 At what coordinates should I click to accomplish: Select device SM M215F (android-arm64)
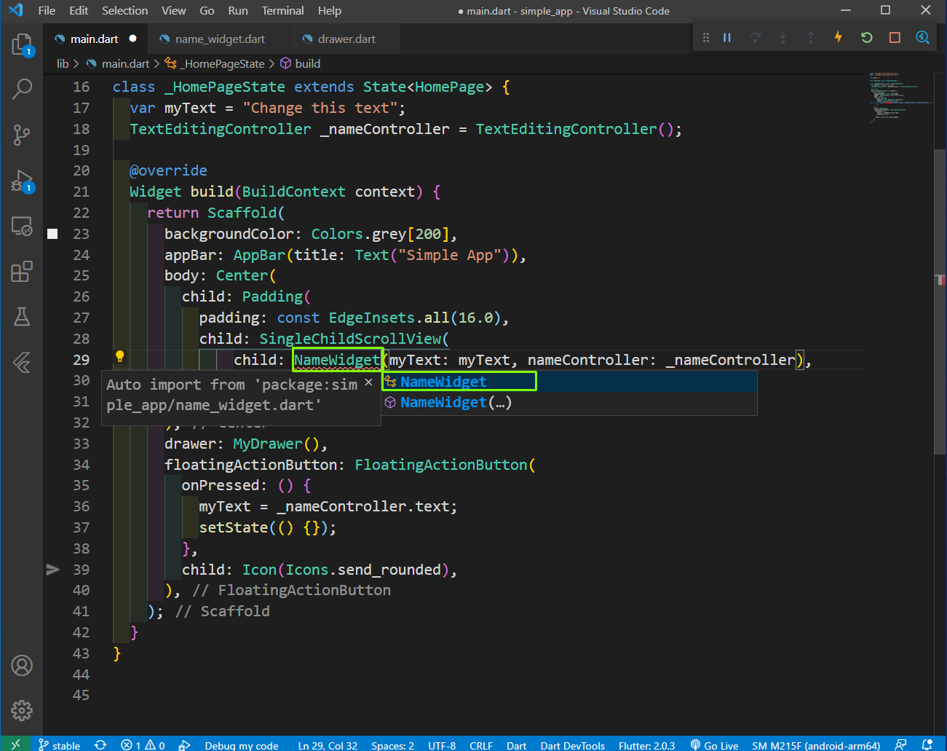[816, 745]
